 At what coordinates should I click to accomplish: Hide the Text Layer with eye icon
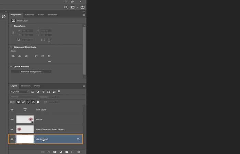(12, 110)
